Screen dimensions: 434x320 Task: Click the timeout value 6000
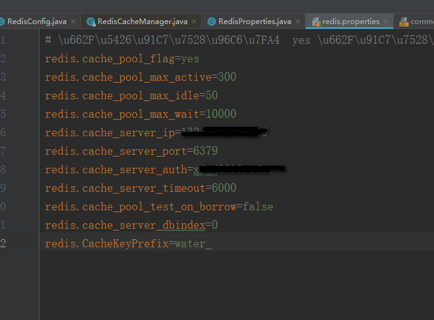pyautogui.click(x=224, y=188)
